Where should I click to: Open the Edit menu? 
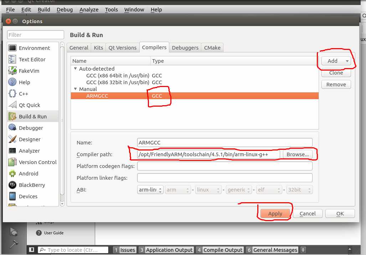(26, 10)
